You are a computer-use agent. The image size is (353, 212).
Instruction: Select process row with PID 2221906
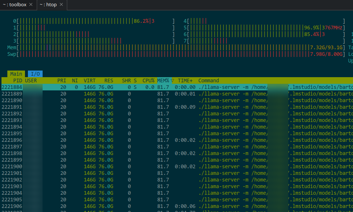pyautogui.click(x=177, y=206)
